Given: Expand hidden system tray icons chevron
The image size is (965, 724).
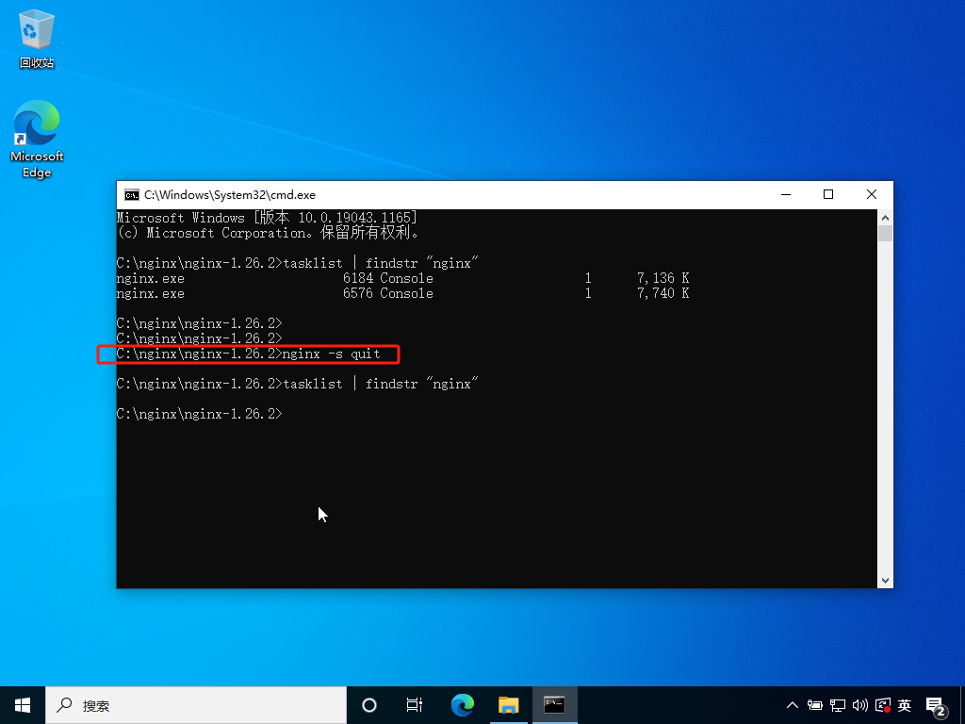Looking at the screenshot, I should click(x=792, y=705).
